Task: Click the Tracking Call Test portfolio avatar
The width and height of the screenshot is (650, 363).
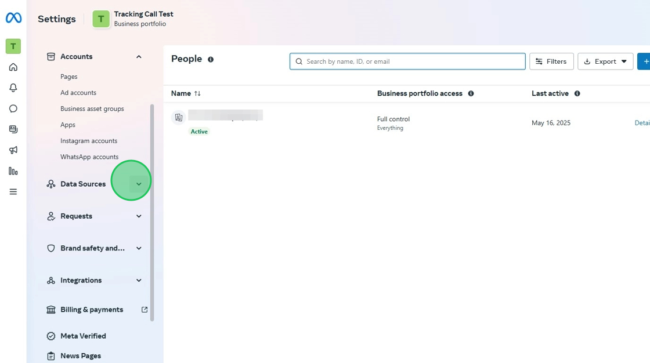Action: (x=101, y=19)
